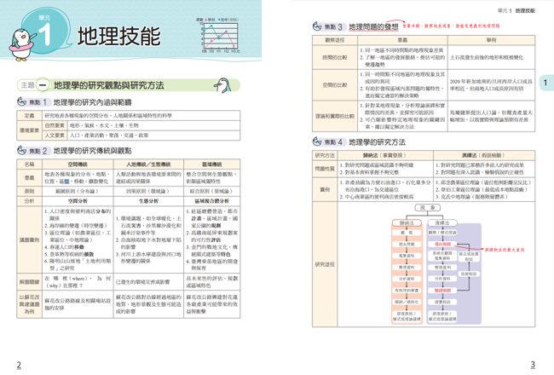Click the 解題關鍵 row label
This screenshot has width=554, height=375.
(x=30, y=282)
